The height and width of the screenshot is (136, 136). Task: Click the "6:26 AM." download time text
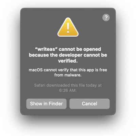click(68, 90)
